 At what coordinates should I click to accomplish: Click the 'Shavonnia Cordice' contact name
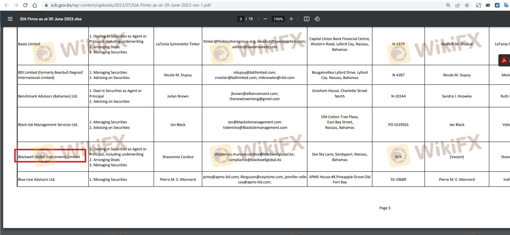pyautogui.click(x=178, y=157)
